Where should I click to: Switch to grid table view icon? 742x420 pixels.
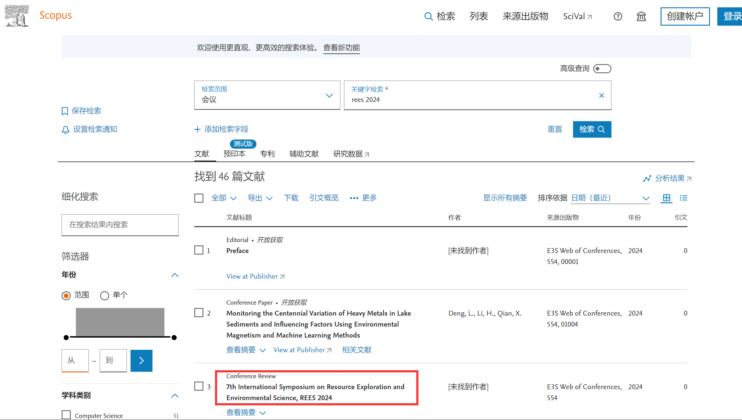[666, 198]
